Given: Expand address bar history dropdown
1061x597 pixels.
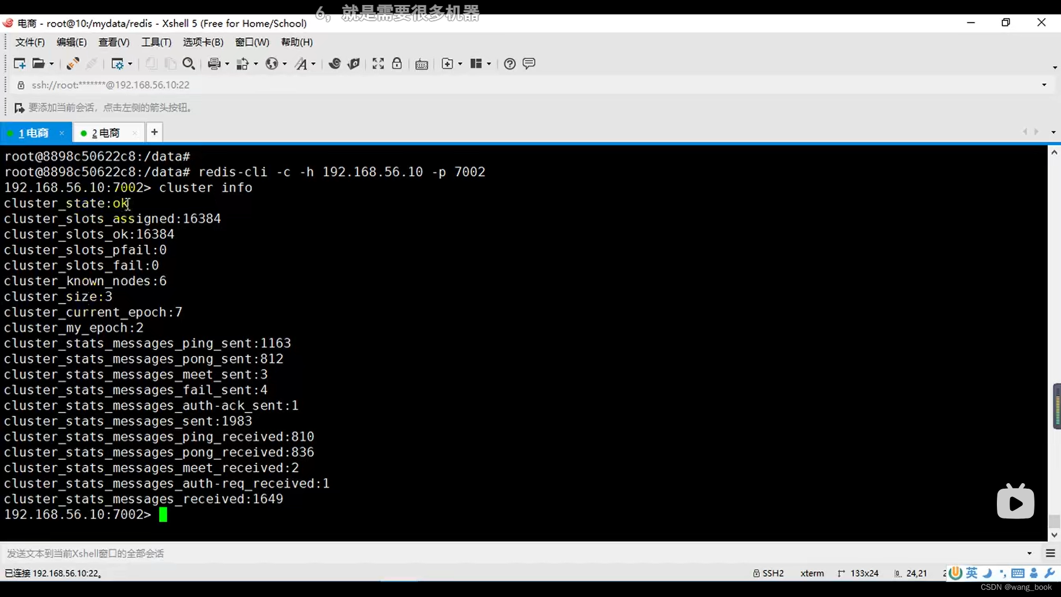Looking at the screenshot, I should 1044,85.
